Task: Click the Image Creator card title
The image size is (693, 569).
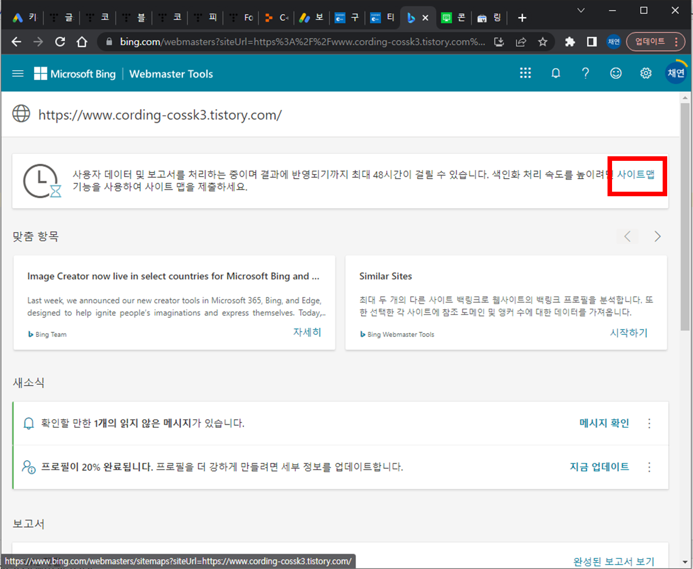Action: (x=173, y=276)
